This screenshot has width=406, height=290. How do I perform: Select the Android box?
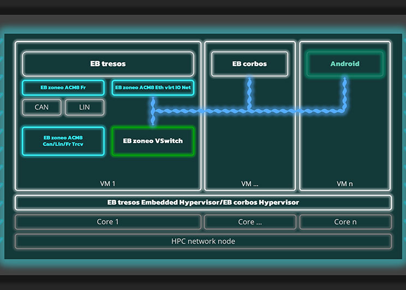point(345,64)
